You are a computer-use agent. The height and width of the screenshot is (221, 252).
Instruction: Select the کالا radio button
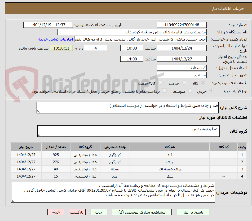[x=203, y=83]
